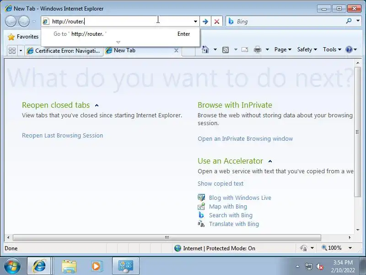Click the Internet Protected Mode status
This screenshot has height=275, width=366.
click(x=219, y=248)
